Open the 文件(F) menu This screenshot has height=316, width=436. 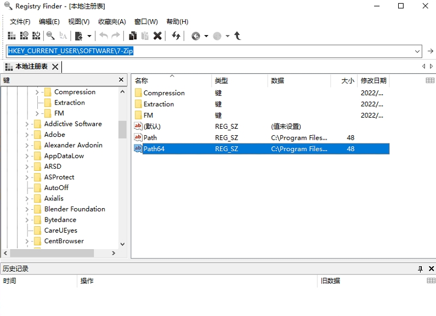pos(20,22)
